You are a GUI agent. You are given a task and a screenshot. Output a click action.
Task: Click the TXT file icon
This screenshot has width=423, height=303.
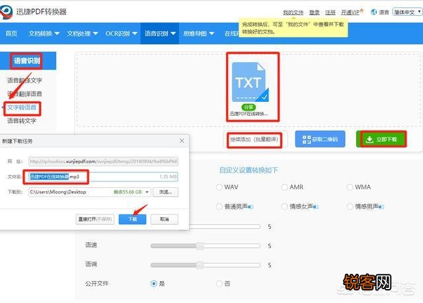pos(250,82)
